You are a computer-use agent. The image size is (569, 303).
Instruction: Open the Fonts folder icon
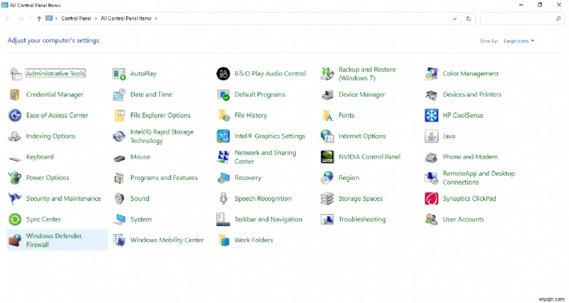click(x=327, y=116)
